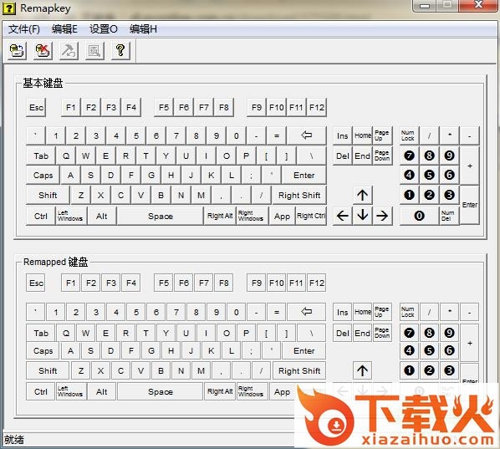Click the Tab key in base keyboard
Image resolution: width=500 pixels, height=449 pixels.
[x=41, y=156]
